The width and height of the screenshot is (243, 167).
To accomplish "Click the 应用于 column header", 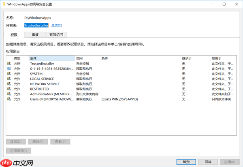I will click(223, 58).
